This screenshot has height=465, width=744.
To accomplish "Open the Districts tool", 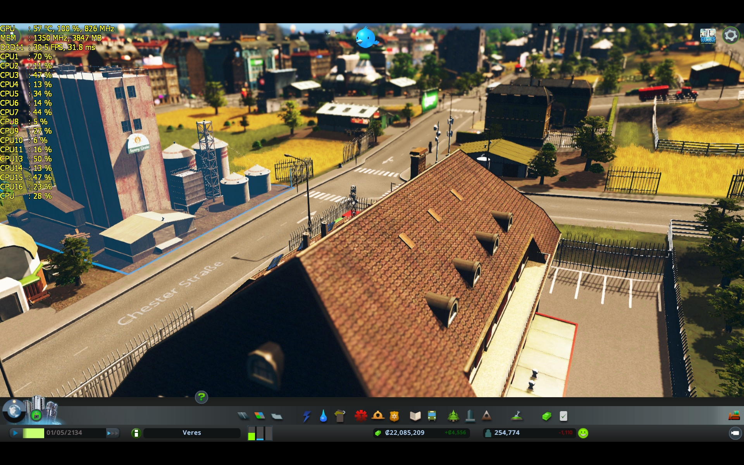I will (277, 416).
